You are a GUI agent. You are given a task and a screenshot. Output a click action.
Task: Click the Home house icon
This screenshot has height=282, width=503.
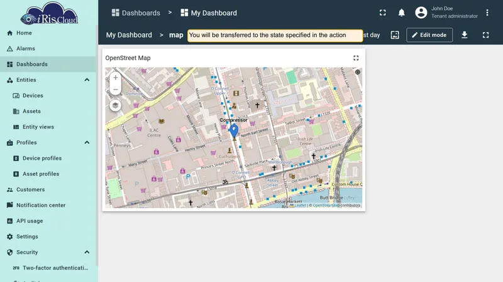(10, 33)
